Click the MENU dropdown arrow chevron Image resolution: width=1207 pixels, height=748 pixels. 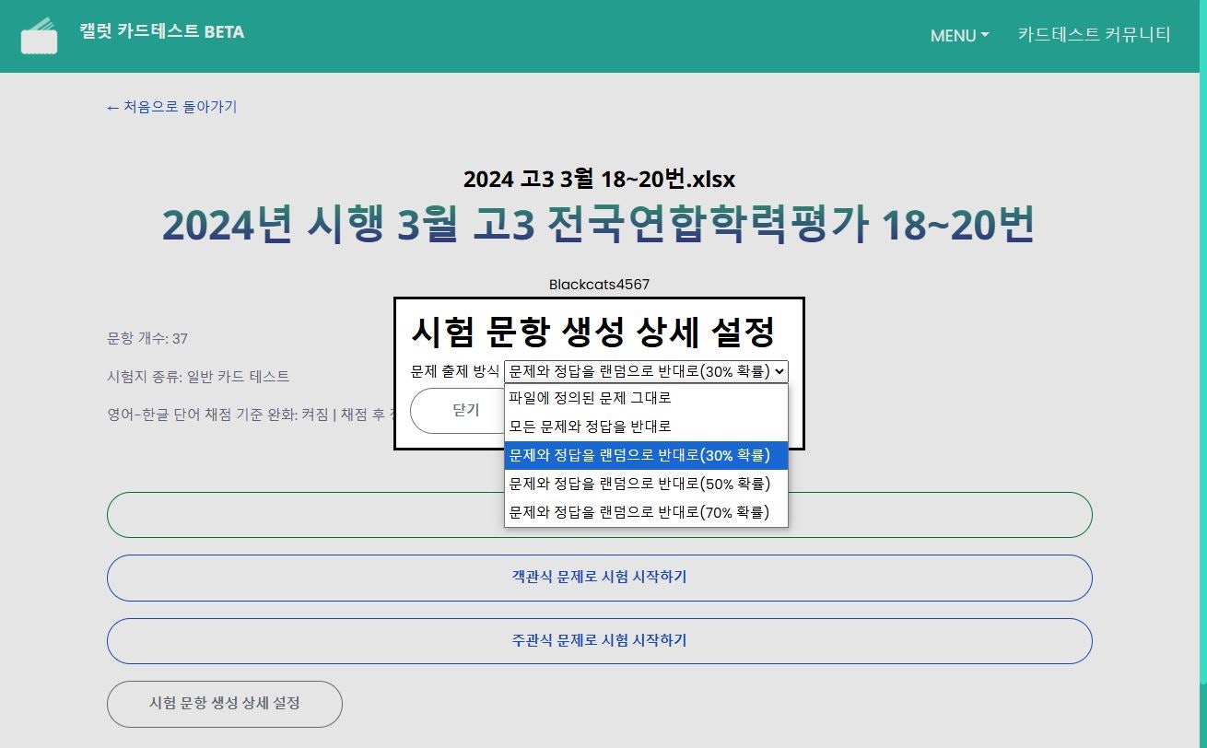tap(985, 36)
